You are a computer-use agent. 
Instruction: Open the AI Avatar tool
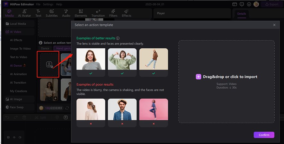24,13
